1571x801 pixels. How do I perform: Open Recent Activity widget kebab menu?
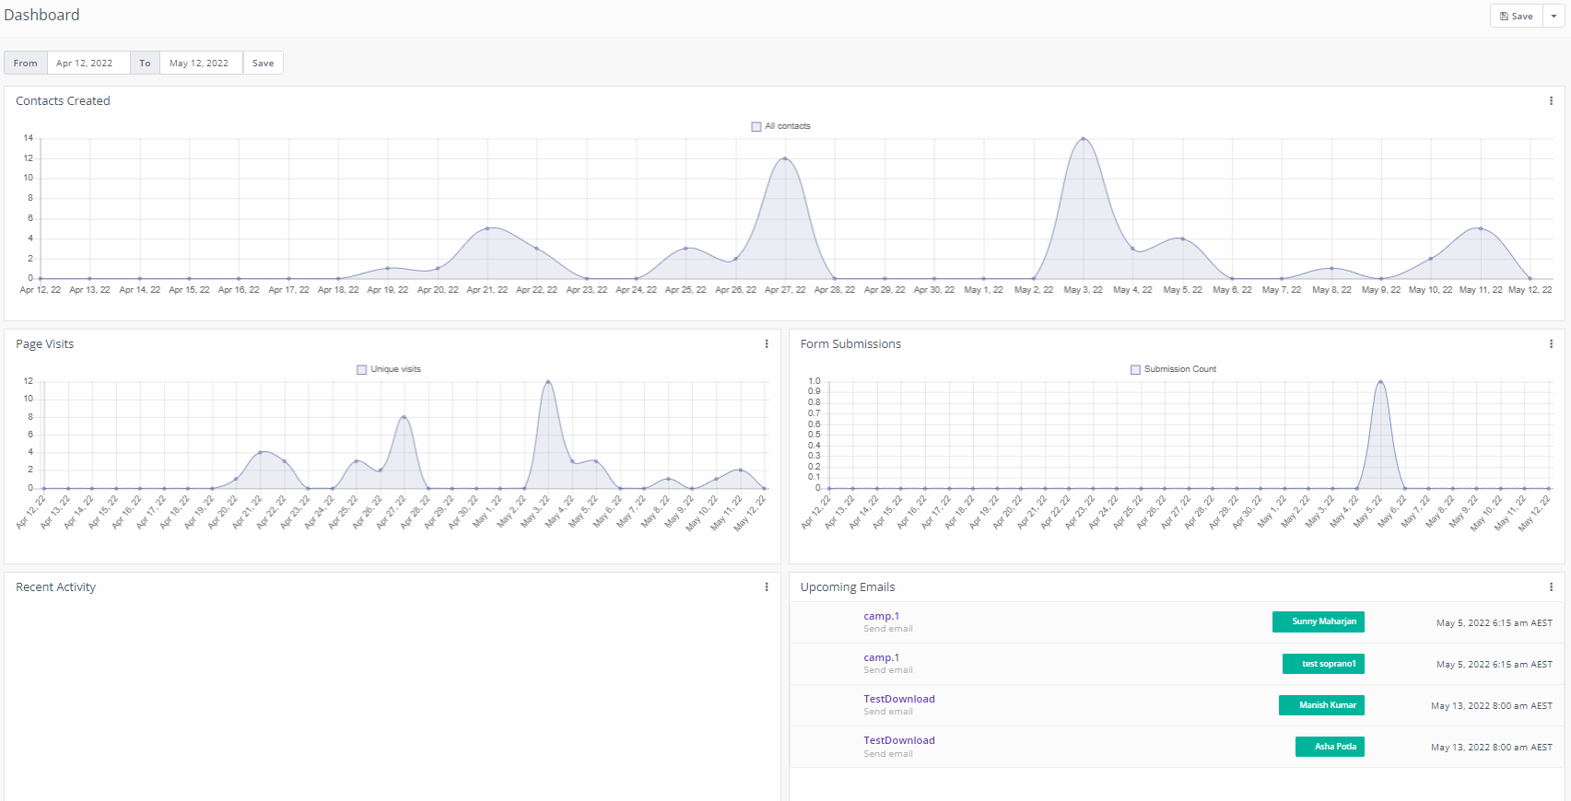(767, 587)
